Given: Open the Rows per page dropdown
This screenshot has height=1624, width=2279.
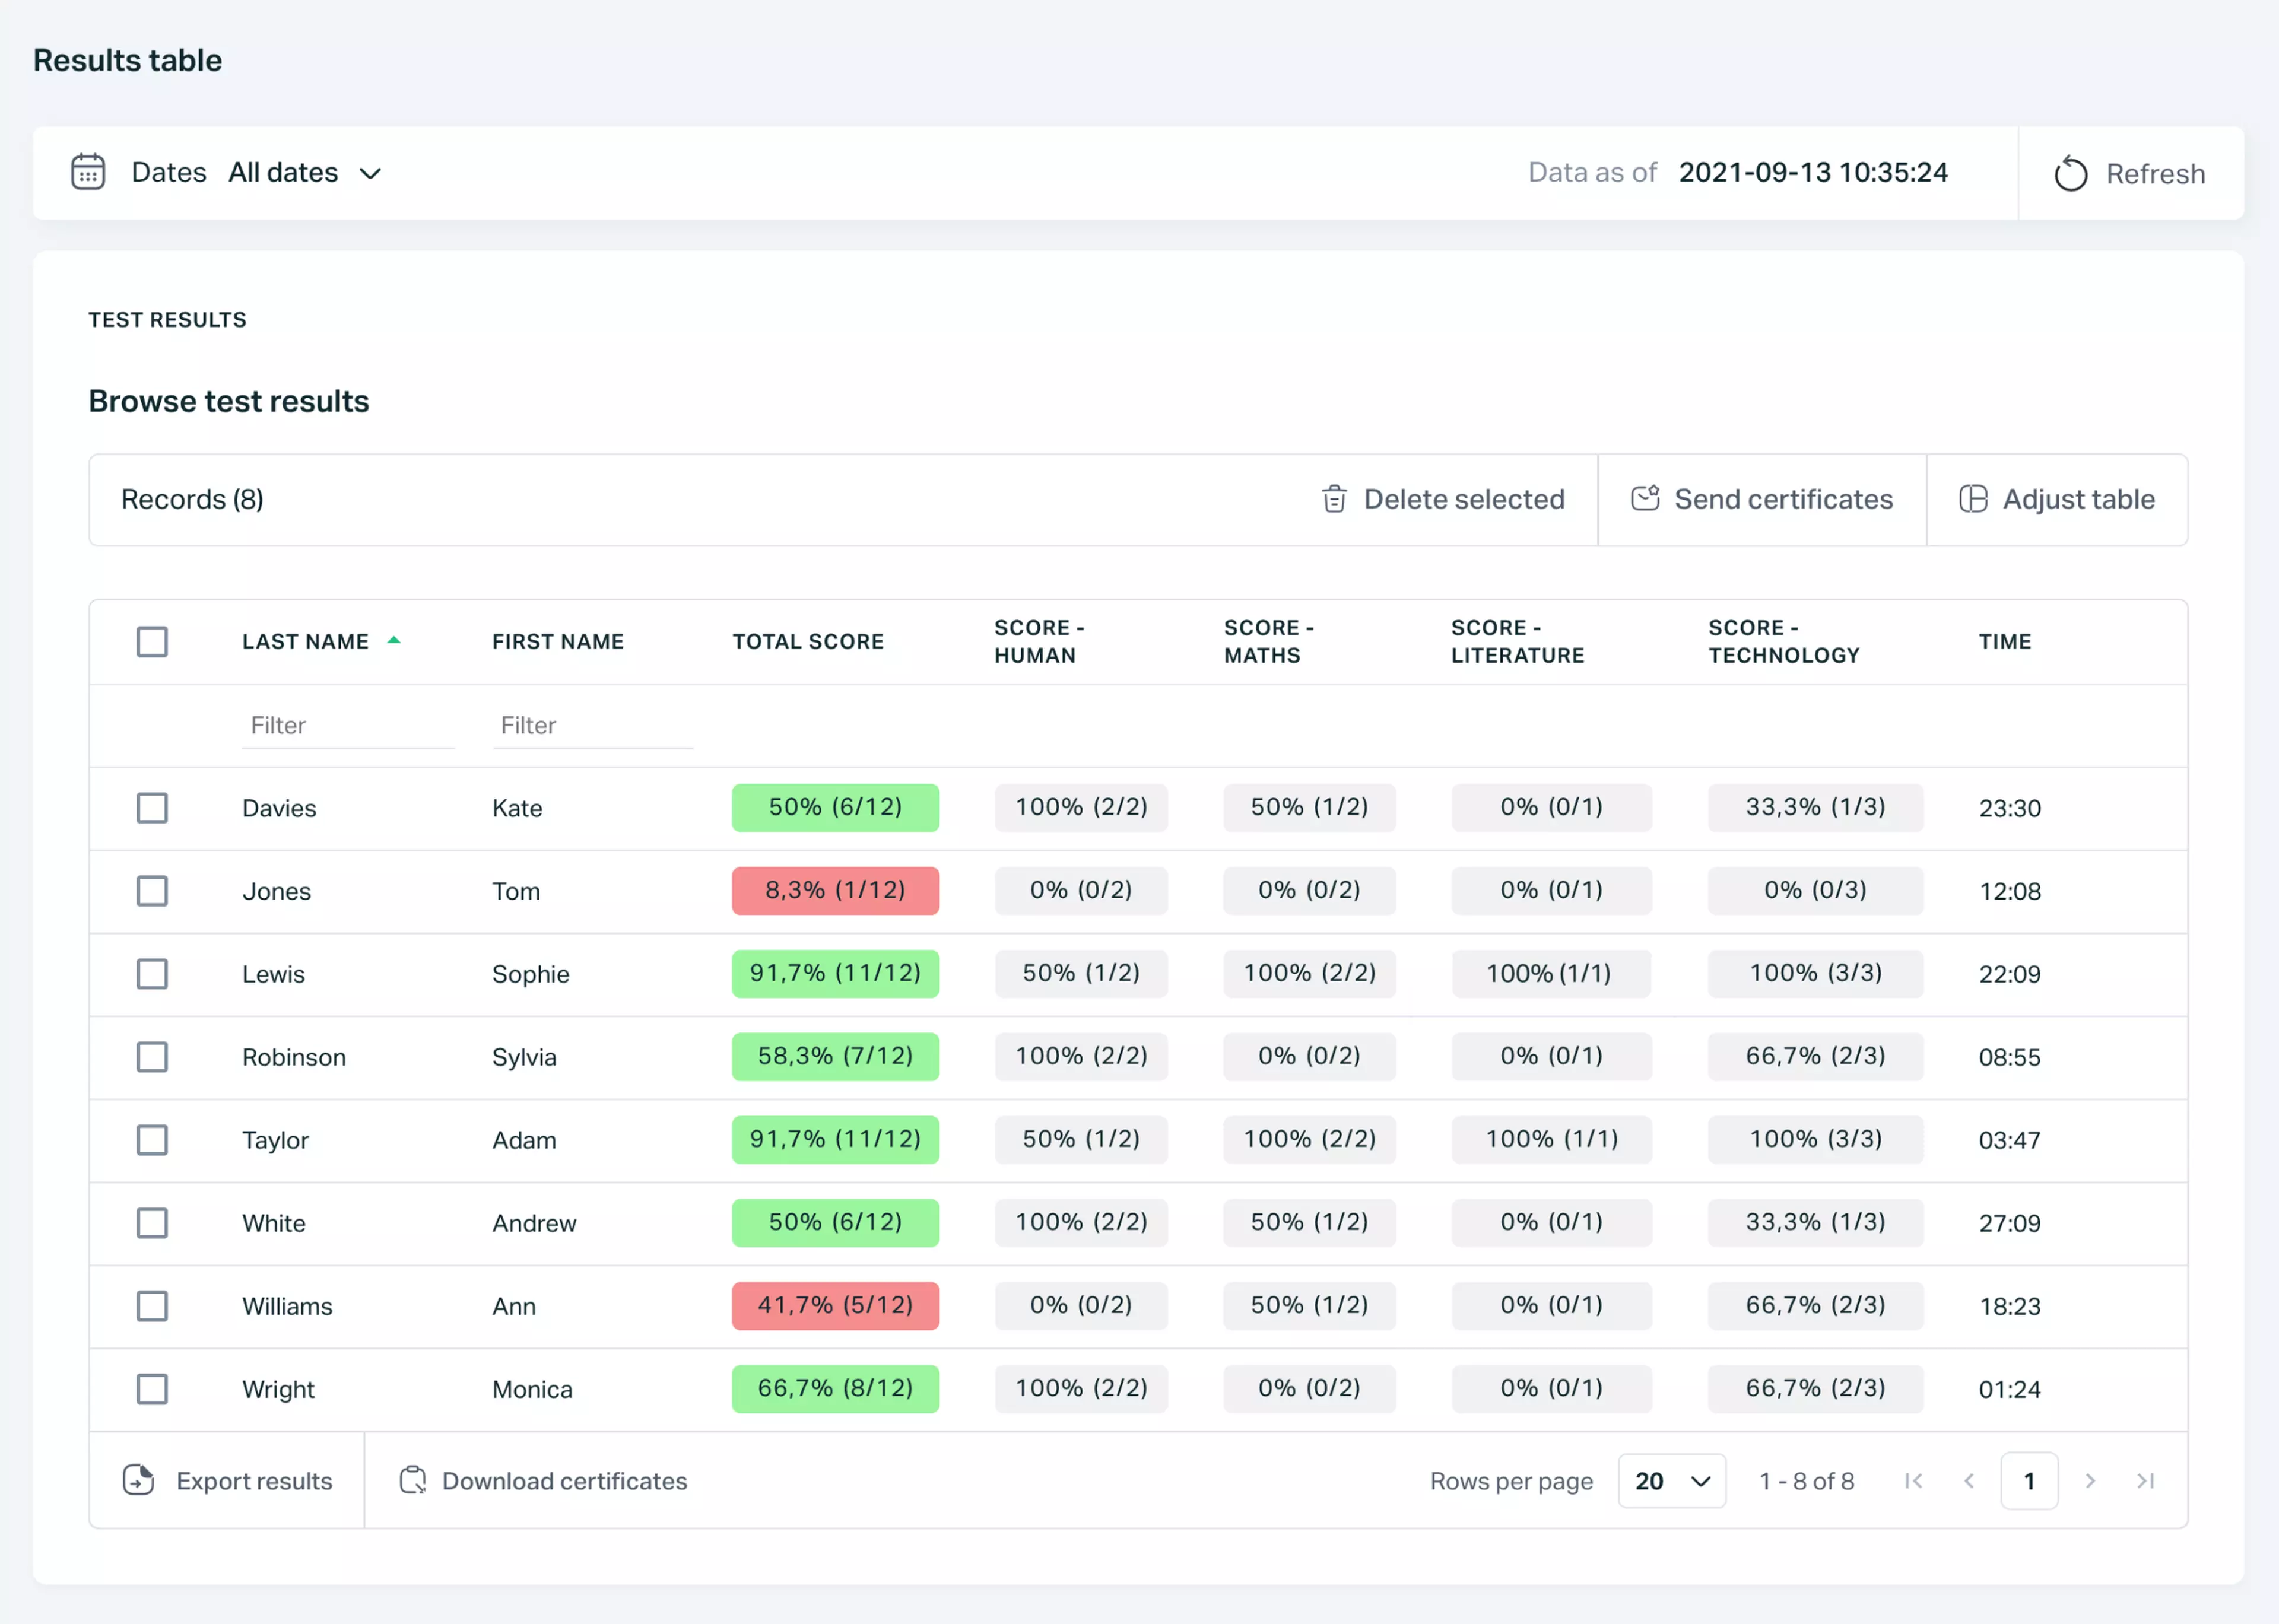Looking at the screenshot, I should (x=1671, y=1481).
